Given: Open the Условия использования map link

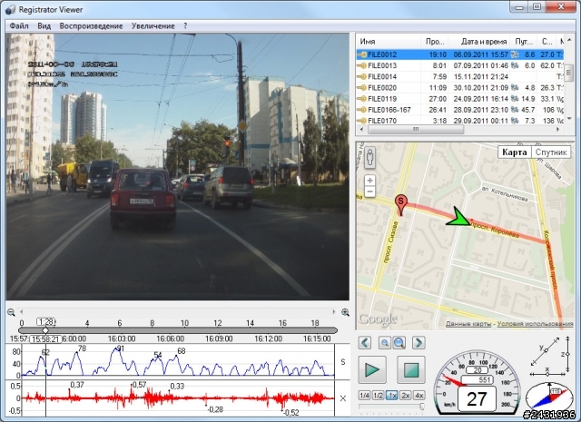Looking at the screenshot, I should (535, 324).
